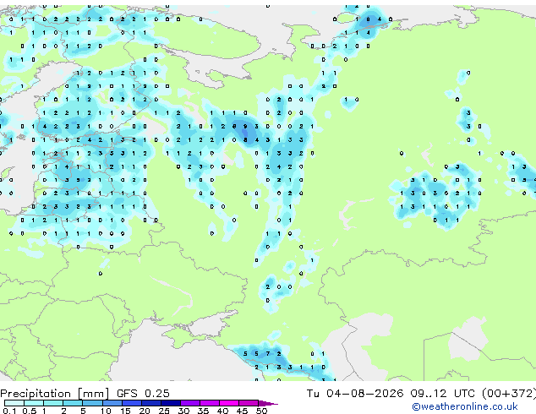Click the '20' legend scale label
Image resolution: width=536 pixels, height=414 pixels.
pyautogui.click(x=145, y=411)
